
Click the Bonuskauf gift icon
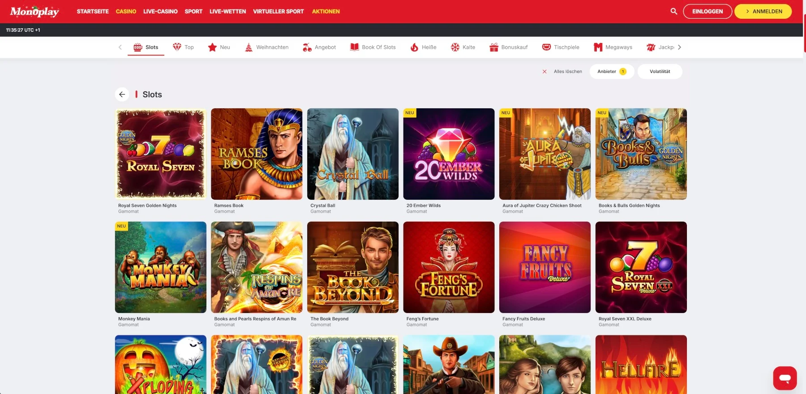point(494,47)
